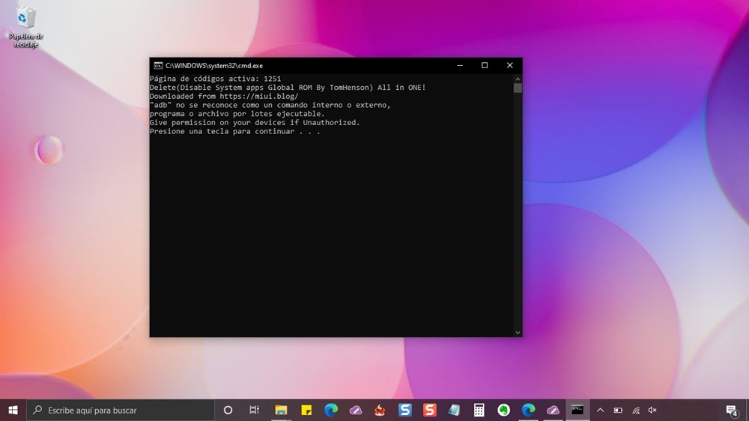Check the battery status icon
Viewport: 749px width, 421px height.
coord(618,410)
